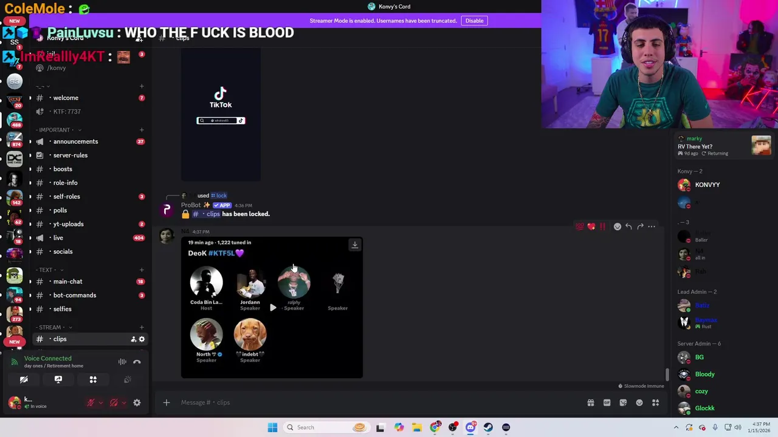778x437 pixels.
Task: Open Steam from the taskbar
Action: coord(488,427)
